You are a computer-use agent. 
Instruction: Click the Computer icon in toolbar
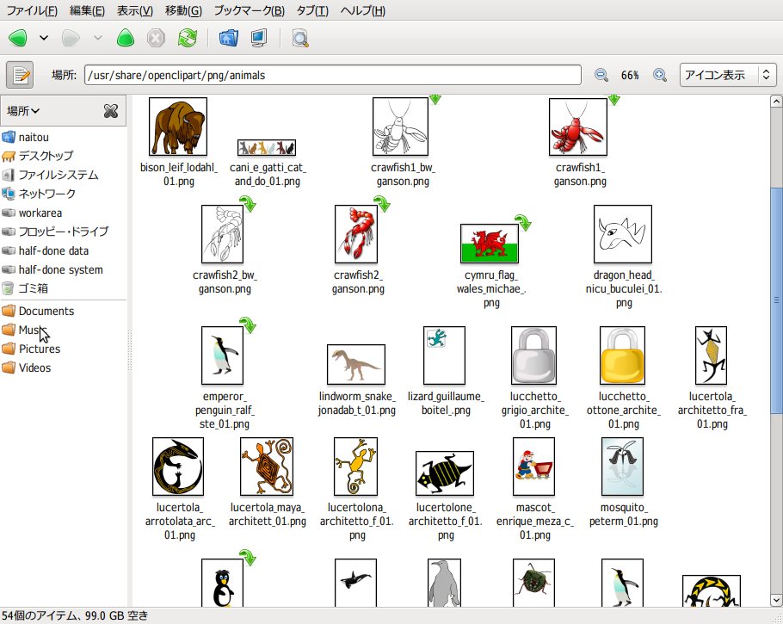258,38
